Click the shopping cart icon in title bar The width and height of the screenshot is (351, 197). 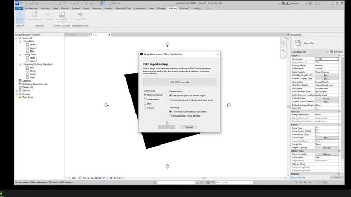click(310, 3)
